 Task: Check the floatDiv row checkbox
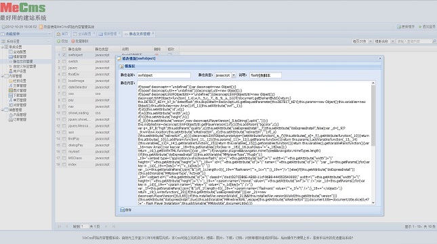tap(64, 74)
